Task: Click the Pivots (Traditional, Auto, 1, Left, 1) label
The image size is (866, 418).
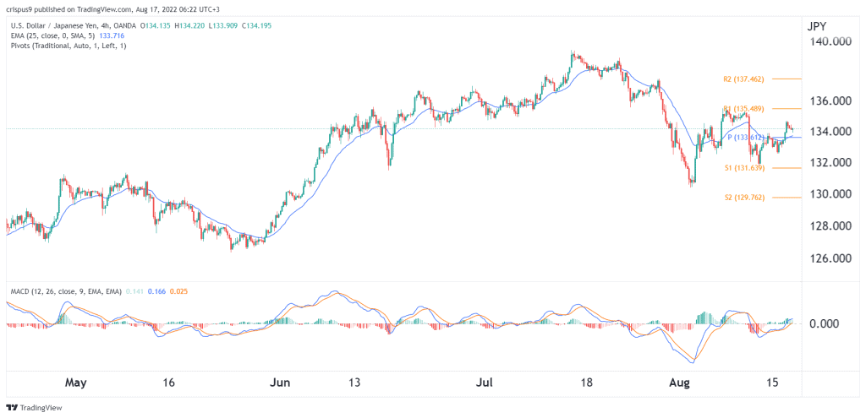Action: click(x=68, y=46)
